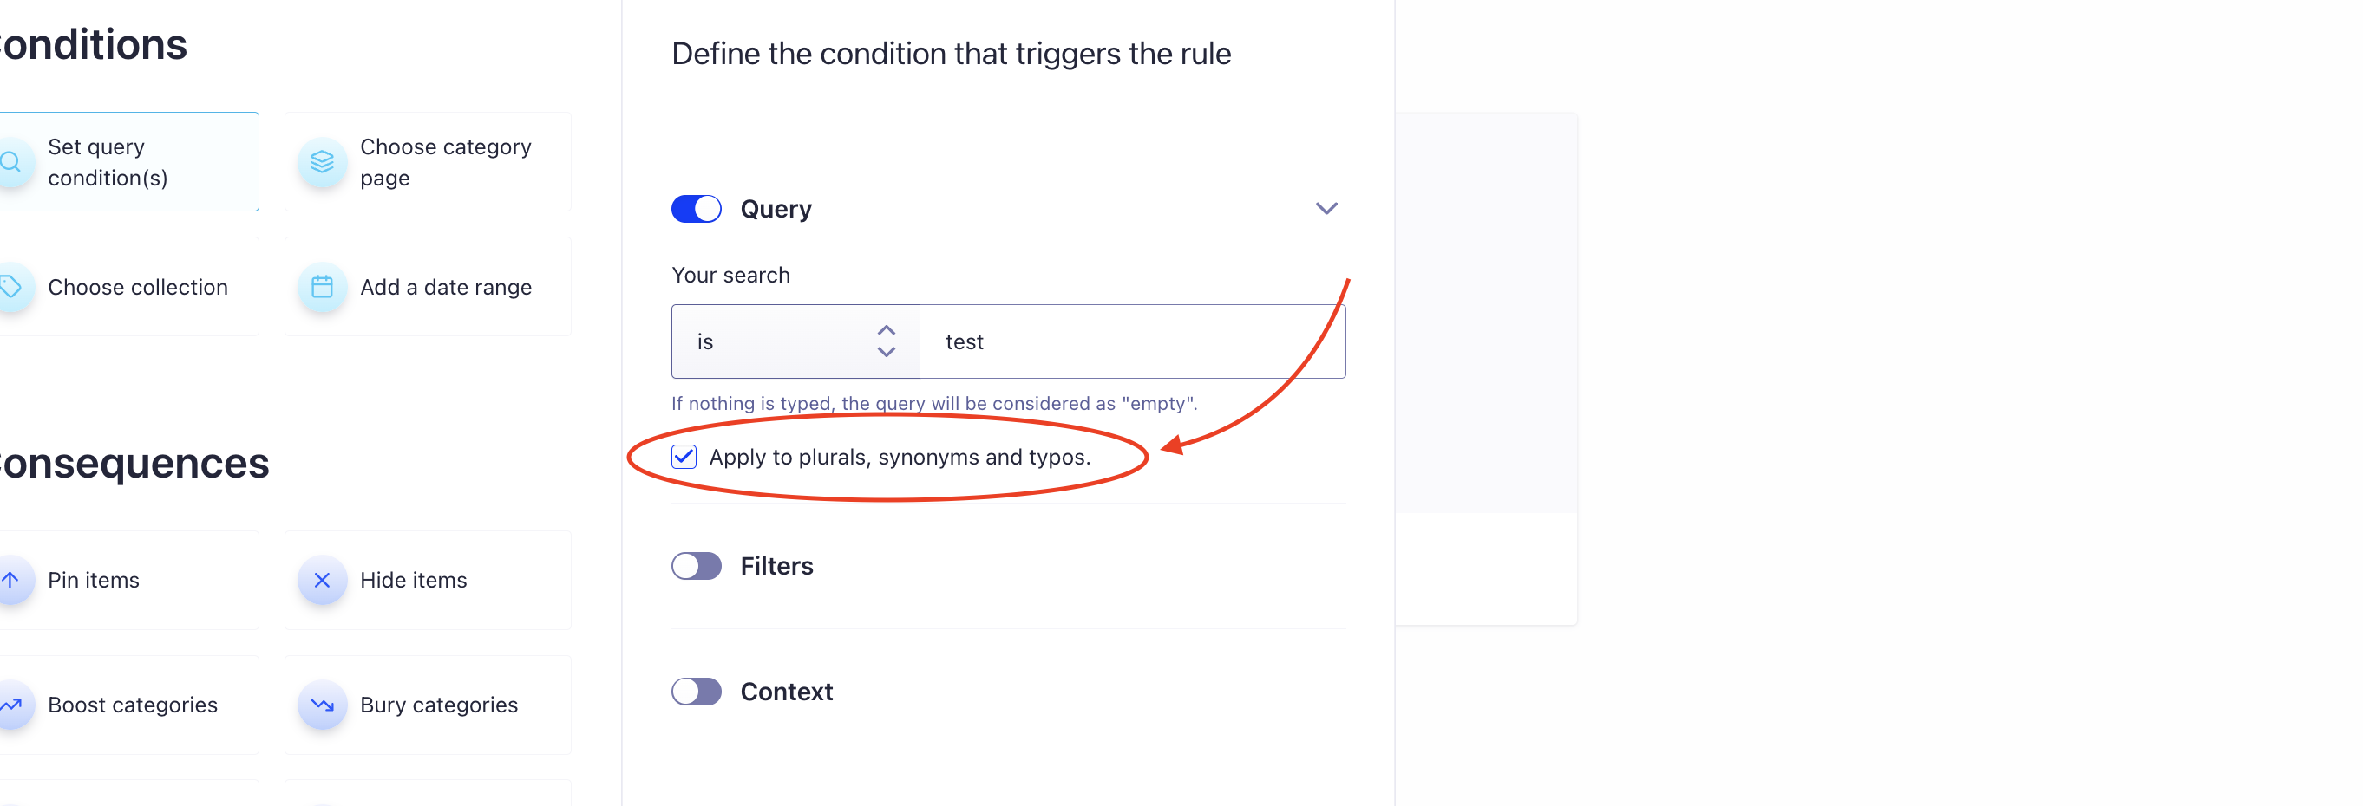Click the search text field containing "test"
The image size is (2363, 806).
coord(1131,341)
